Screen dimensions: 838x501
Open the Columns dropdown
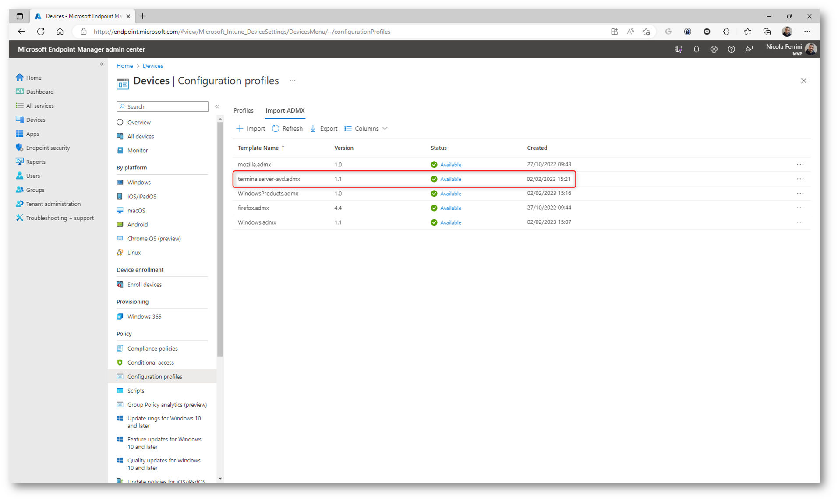coord(366,128)
